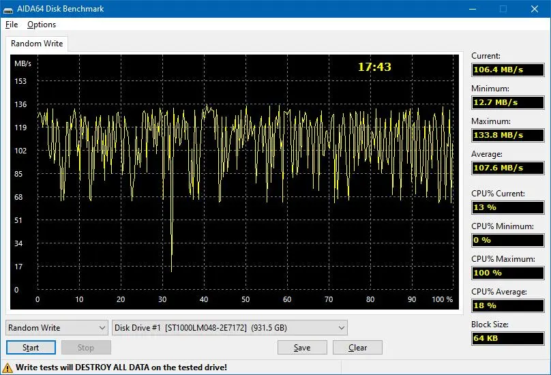Click the AIDA64 Disk Benchmark title text
This screenshot has width=551, height=375.
(x=61, y=9)
